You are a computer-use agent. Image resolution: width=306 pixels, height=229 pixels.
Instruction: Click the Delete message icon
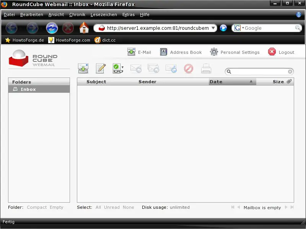pyautogui.click(x=189, y=69)
